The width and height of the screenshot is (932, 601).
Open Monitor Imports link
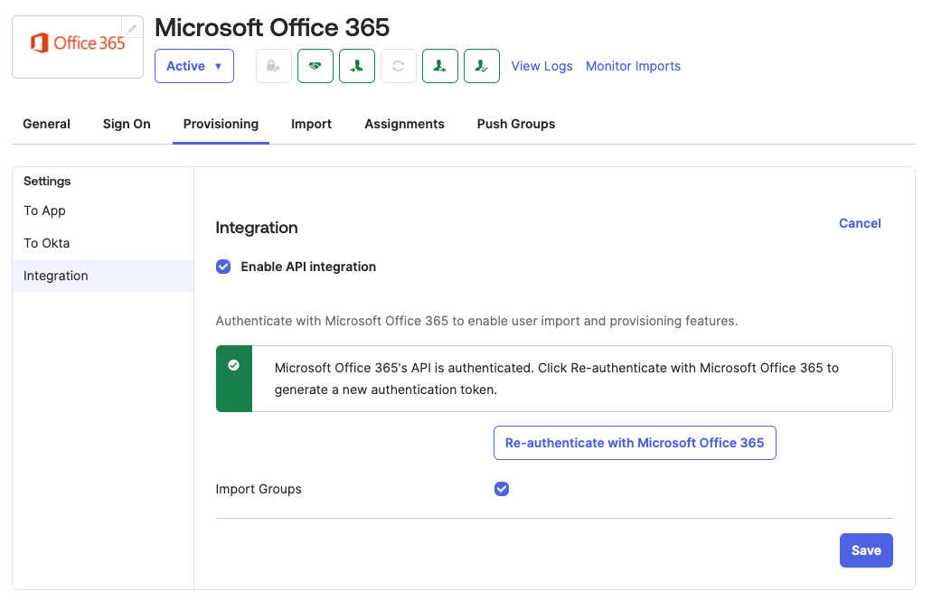[633, 66]
